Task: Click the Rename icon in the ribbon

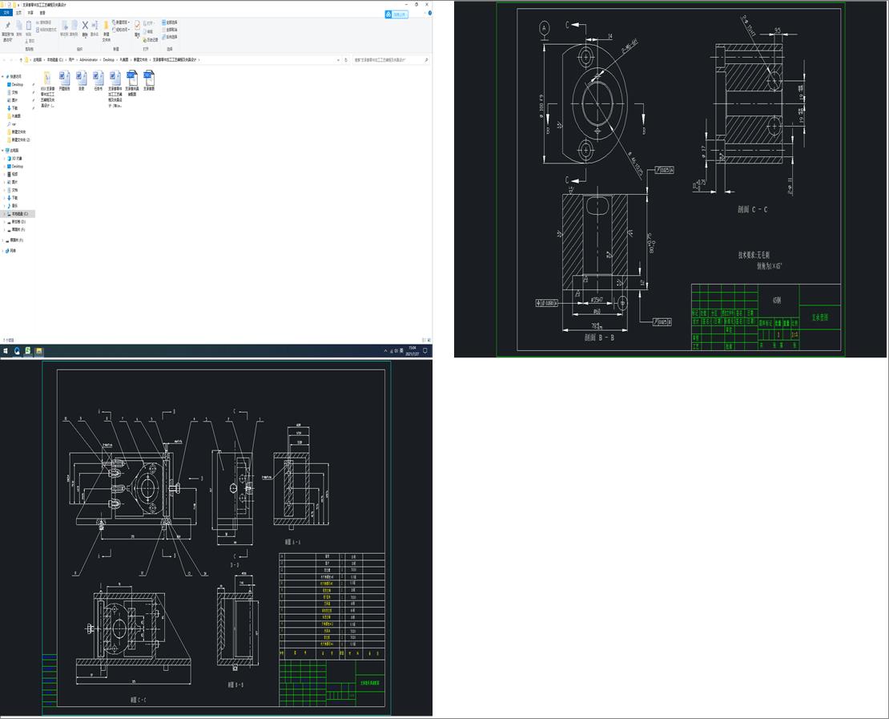Action: [95, 26]
